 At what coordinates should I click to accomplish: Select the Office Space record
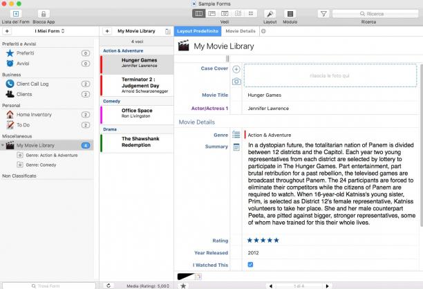pyautogui.click(x=137, y=115)
